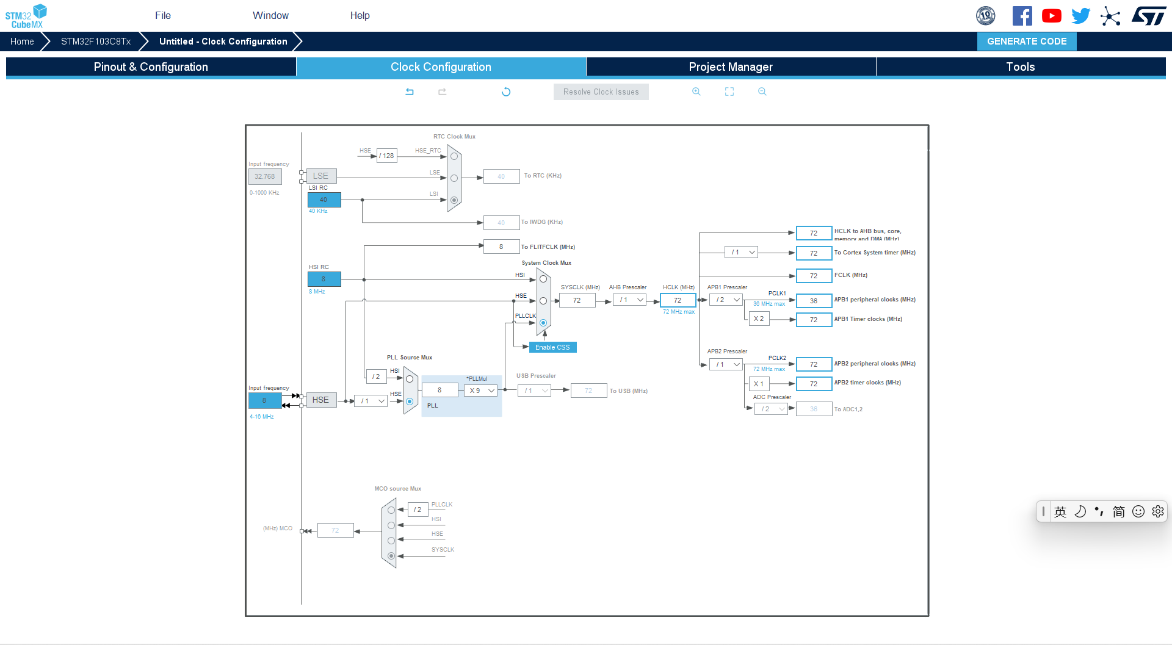Screen dimensions: 1172x645
Task: Click the HSE input frequency field
Action: click(x=265, y=401)
